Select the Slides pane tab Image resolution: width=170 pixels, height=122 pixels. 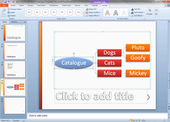(x=5, y=22)
